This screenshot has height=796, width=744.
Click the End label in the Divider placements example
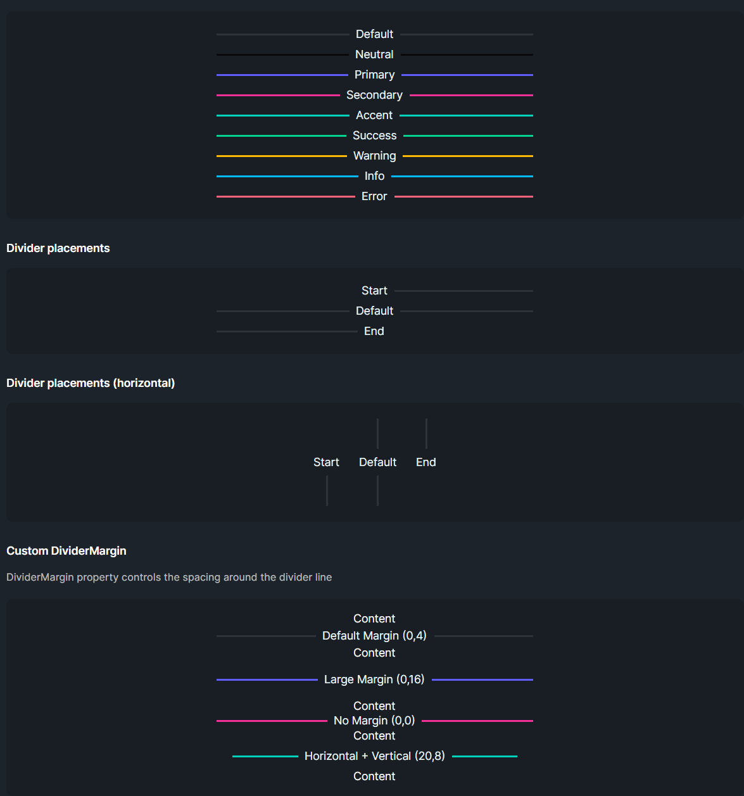pos(374,331)
